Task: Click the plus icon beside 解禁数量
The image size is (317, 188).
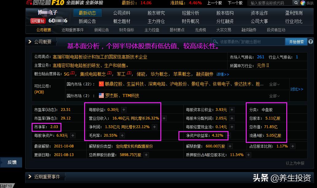Action: (x=230, y=146)
